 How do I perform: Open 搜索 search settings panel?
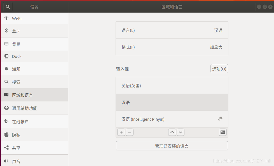[34, 82]
